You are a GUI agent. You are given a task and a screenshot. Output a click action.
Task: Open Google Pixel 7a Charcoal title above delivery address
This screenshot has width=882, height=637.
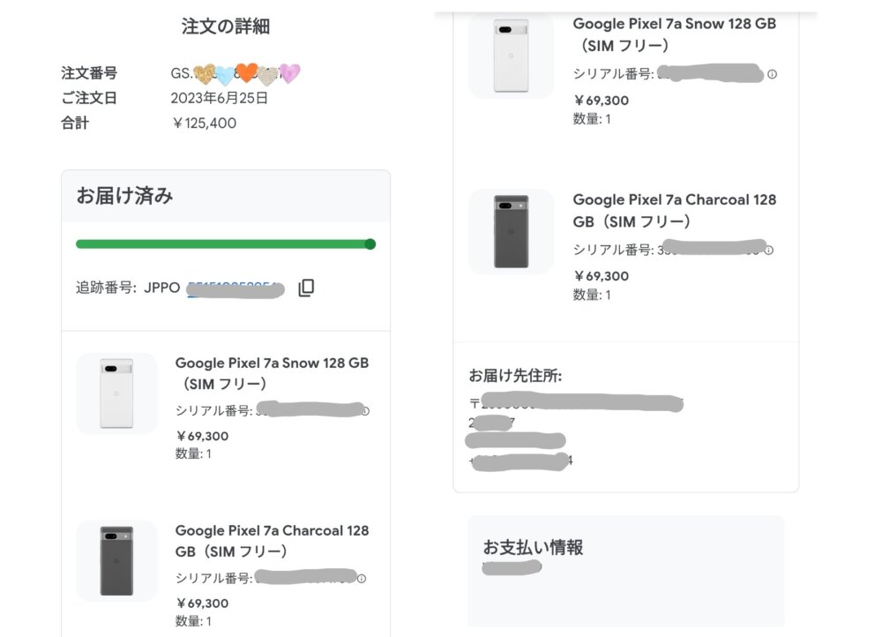click(675, 211)
